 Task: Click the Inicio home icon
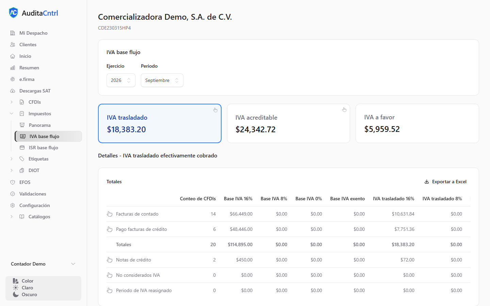[13, 56]
